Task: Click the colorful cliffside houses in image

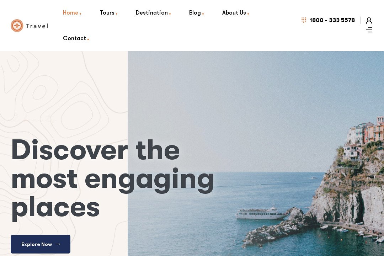Action: pos(365,137)
